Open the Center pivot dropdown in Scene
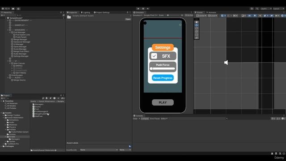Viewport: 286px width, 161px height. point(202,16)
